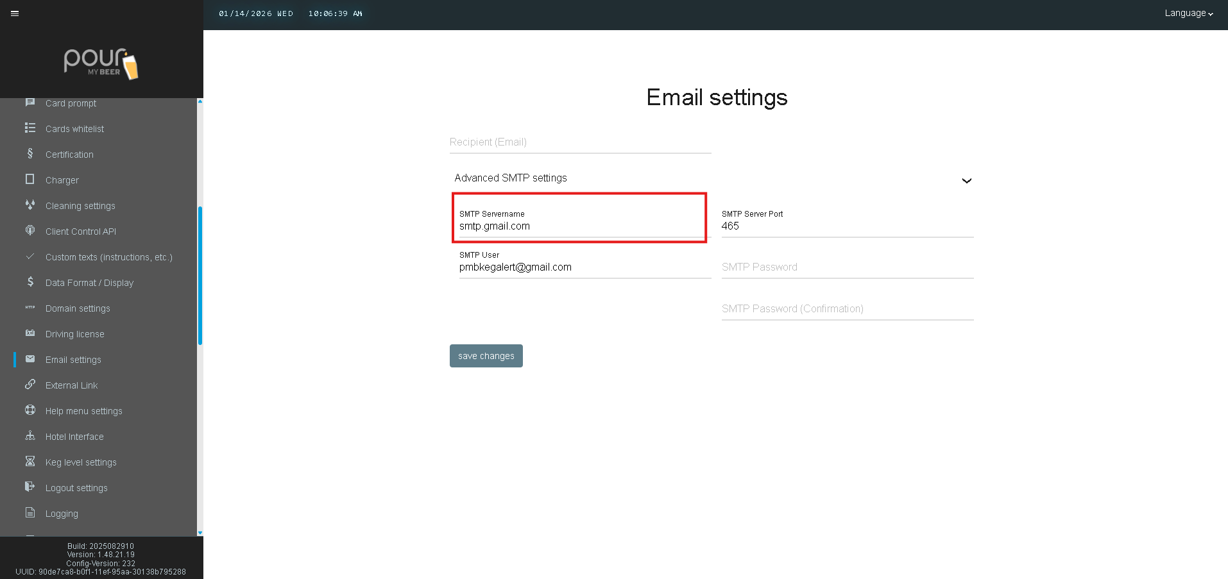Select Driving license menu item
The width and height of the screenshot is (1228, 579).
(x=74, y=334)
